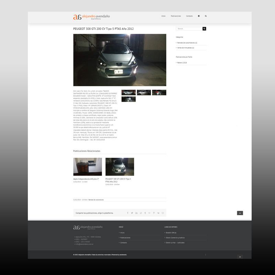
Task: Share the post on Google Plus
Action: [150, 213]
